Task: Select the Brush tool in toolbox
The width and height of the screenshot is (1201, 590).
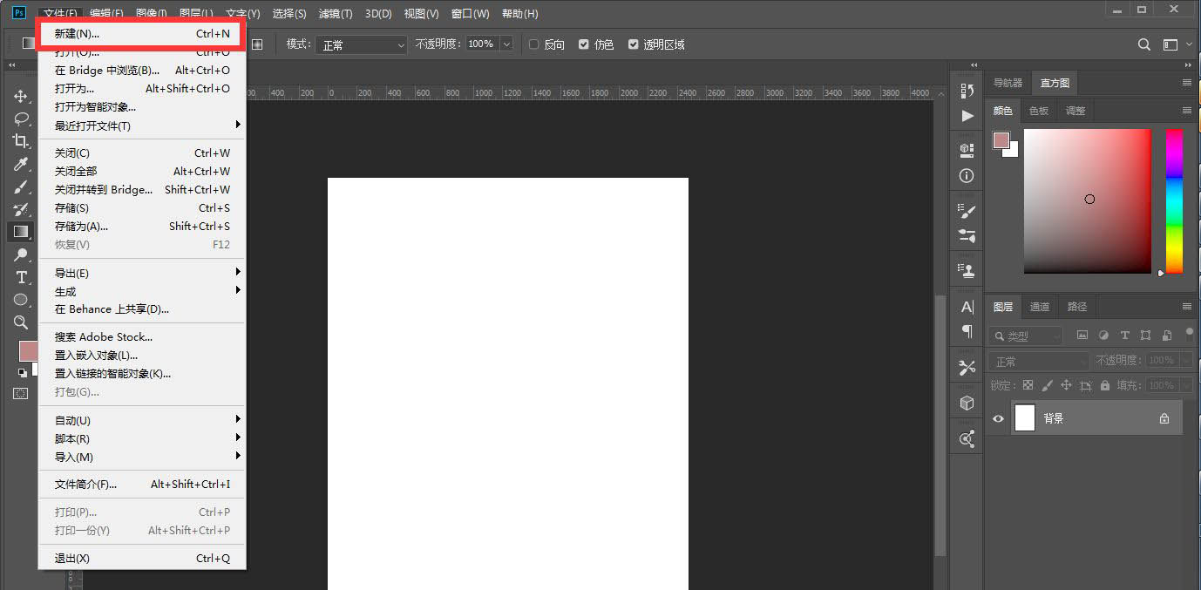Action: tap(21, 186)
